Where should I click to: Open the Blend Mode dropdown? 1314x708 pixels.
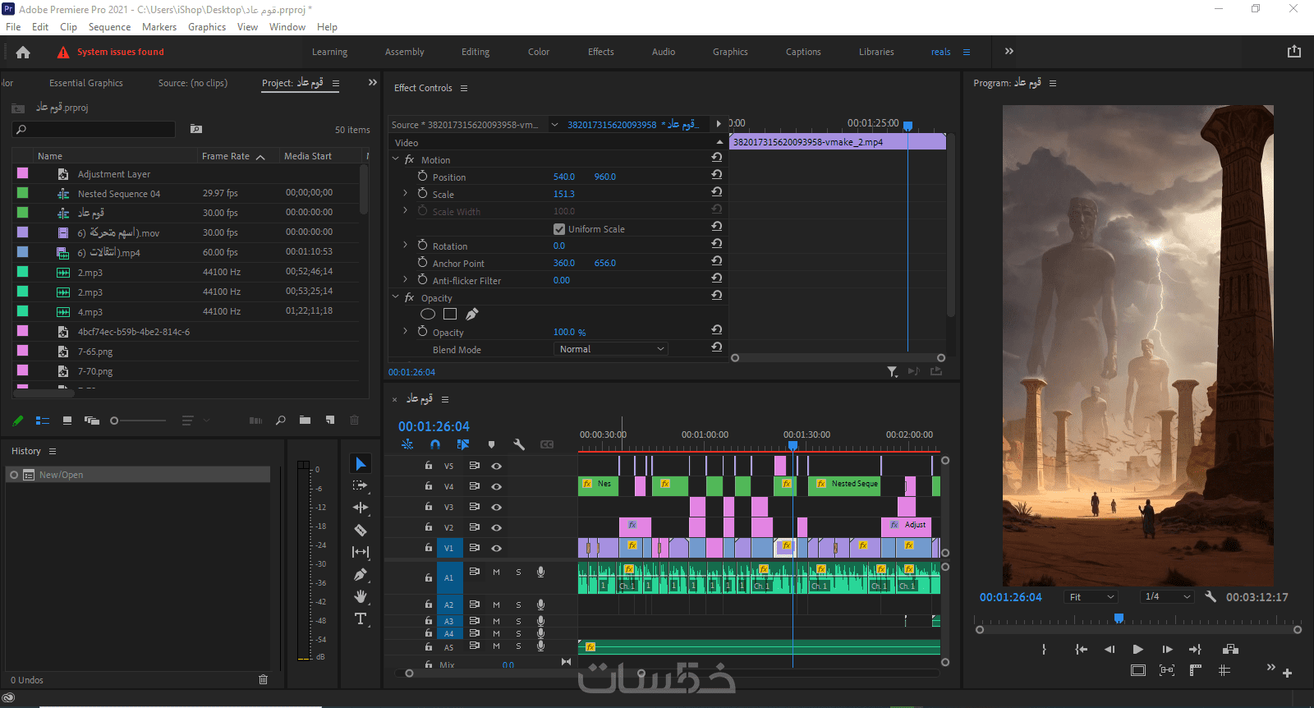click(x=611, y=349)
